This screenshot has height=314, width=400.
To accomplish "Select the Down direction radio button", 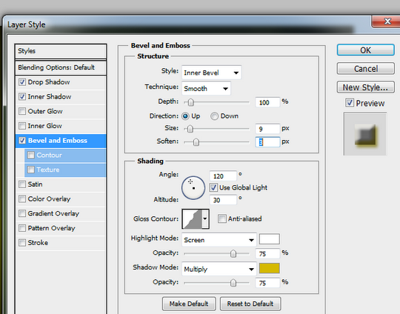I will click(214, 116).
